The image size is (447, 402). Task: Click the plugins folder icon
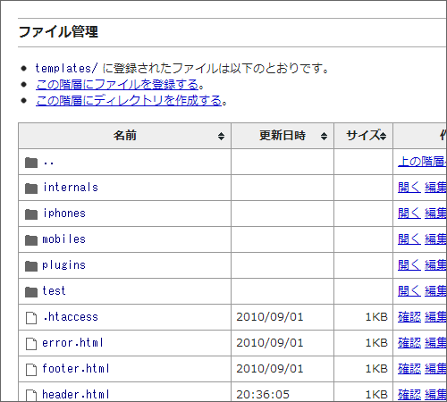click(31, 266)
